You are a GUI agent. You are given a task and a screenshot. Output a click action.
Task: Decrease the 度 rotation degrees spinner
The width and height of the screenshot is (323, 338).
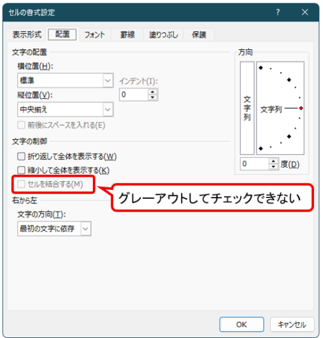tap(273, 166)
